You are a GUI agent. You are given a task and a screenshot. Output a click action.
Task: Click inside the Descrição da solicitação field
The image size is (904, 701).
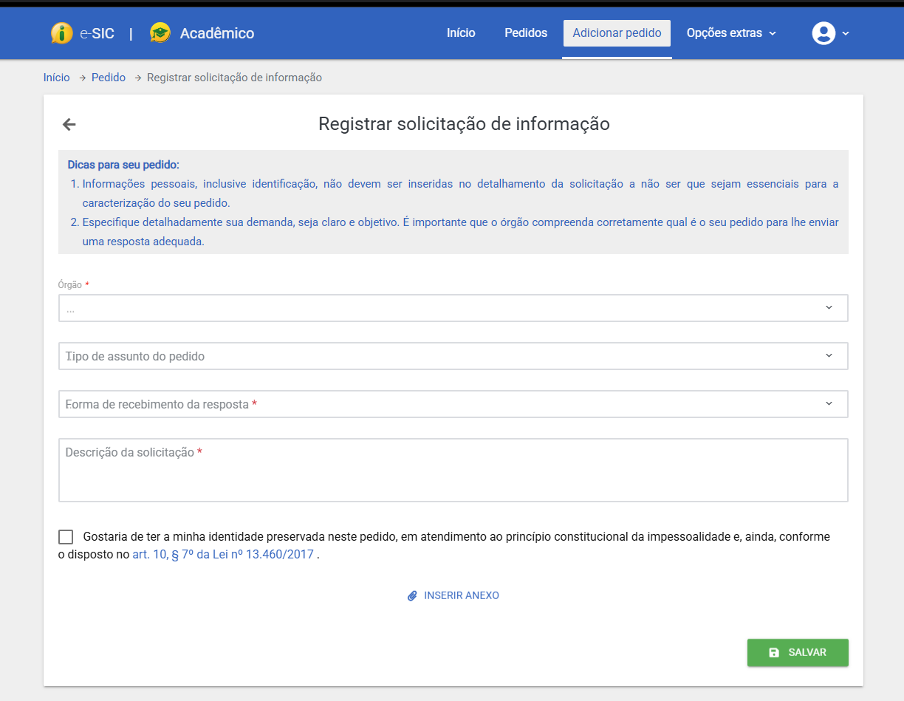coord(453,469)
